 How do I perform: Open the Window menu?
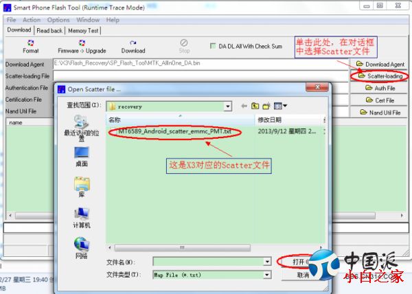(x=88, y=20)
